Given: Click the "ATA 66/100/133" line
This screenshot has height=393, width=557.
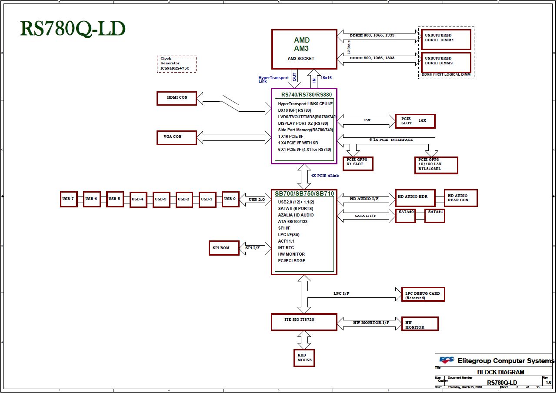Looking at the screenshot, I should tap(293, 221).
